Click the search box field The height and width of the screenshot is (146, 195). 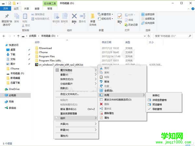pyautogui.click(x=172, y=36)
